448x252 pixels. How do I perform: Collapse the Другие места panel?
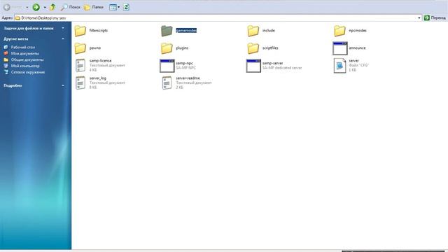coord(63,38)
